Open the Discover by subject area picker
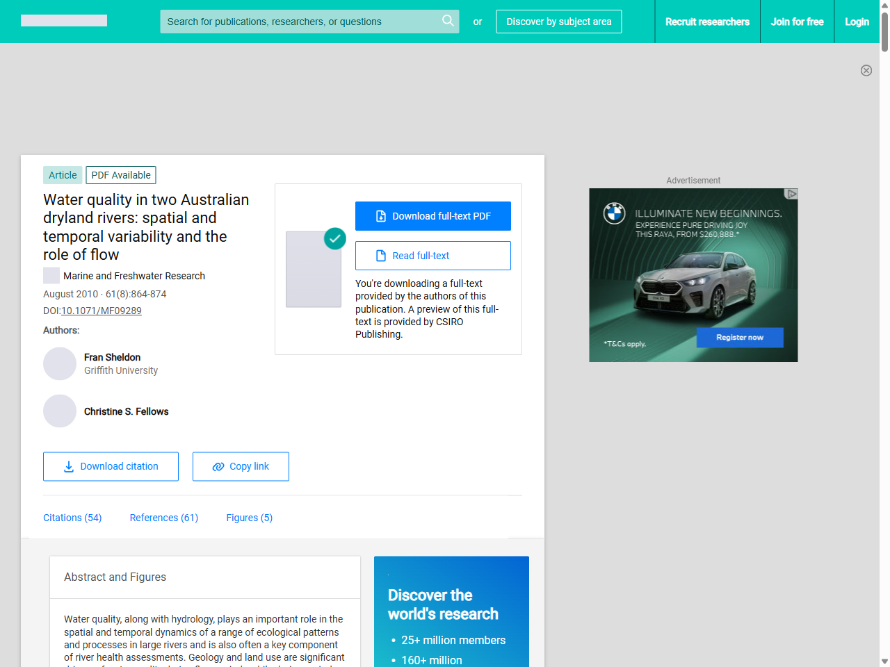 (558, 22)
